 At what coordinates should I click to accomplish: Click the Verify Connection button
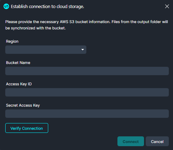pos(27,128)
